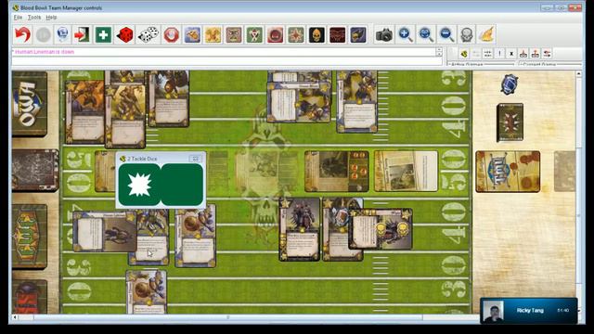Click the blue shield token in side panel

click(510, 84)
